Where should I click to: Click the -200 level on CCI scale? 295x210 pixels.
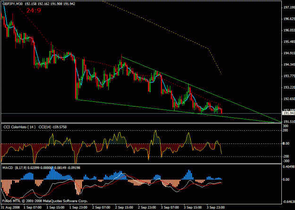tap(286, 157)
